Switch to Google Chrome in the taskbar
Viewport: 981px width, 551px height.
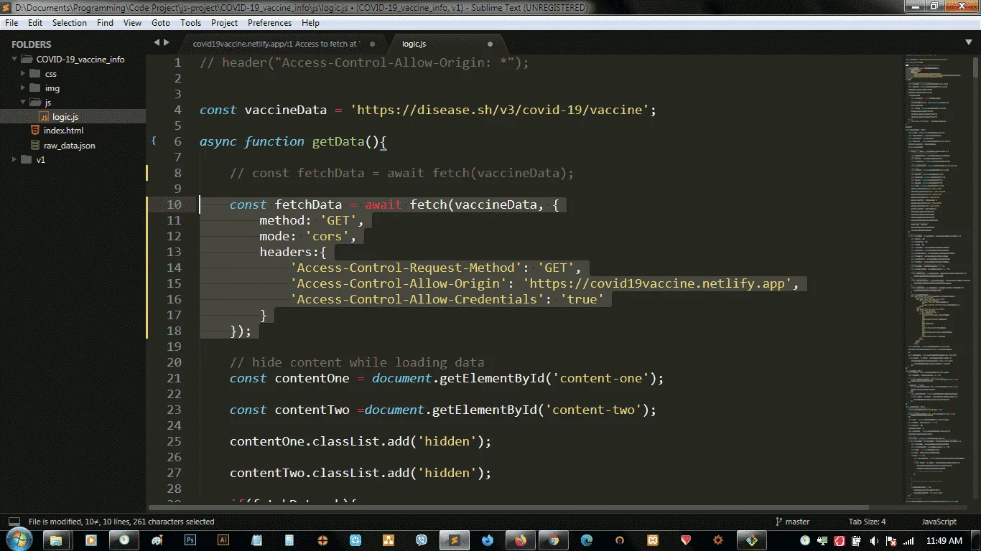click(x=554, y=540)
